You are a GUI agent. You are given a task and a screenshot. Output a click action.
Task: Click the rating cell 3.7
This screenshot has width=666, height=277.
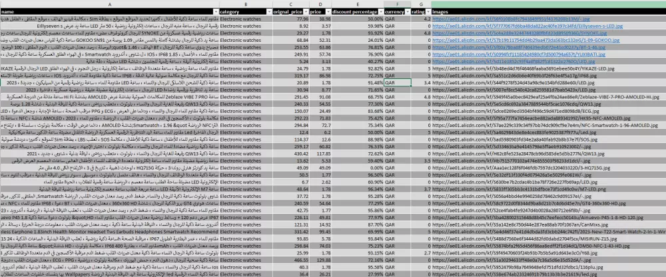(x=421, y=189)
